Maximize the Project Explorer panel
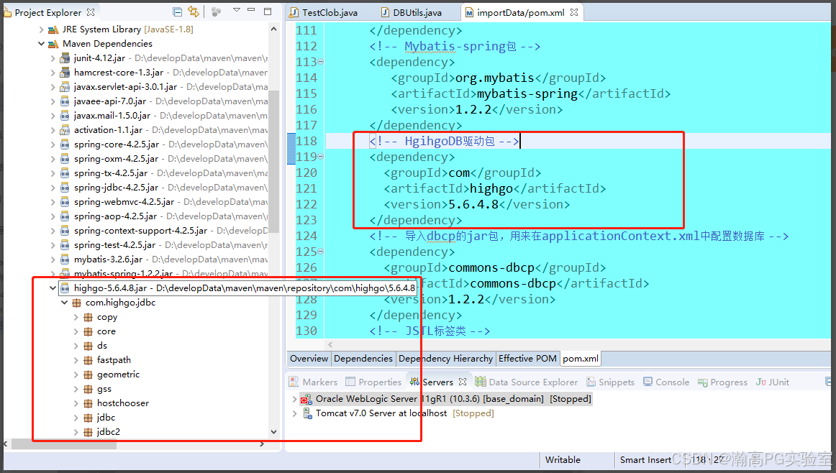This screenshot has height=473, width=836. pos(268,12)
